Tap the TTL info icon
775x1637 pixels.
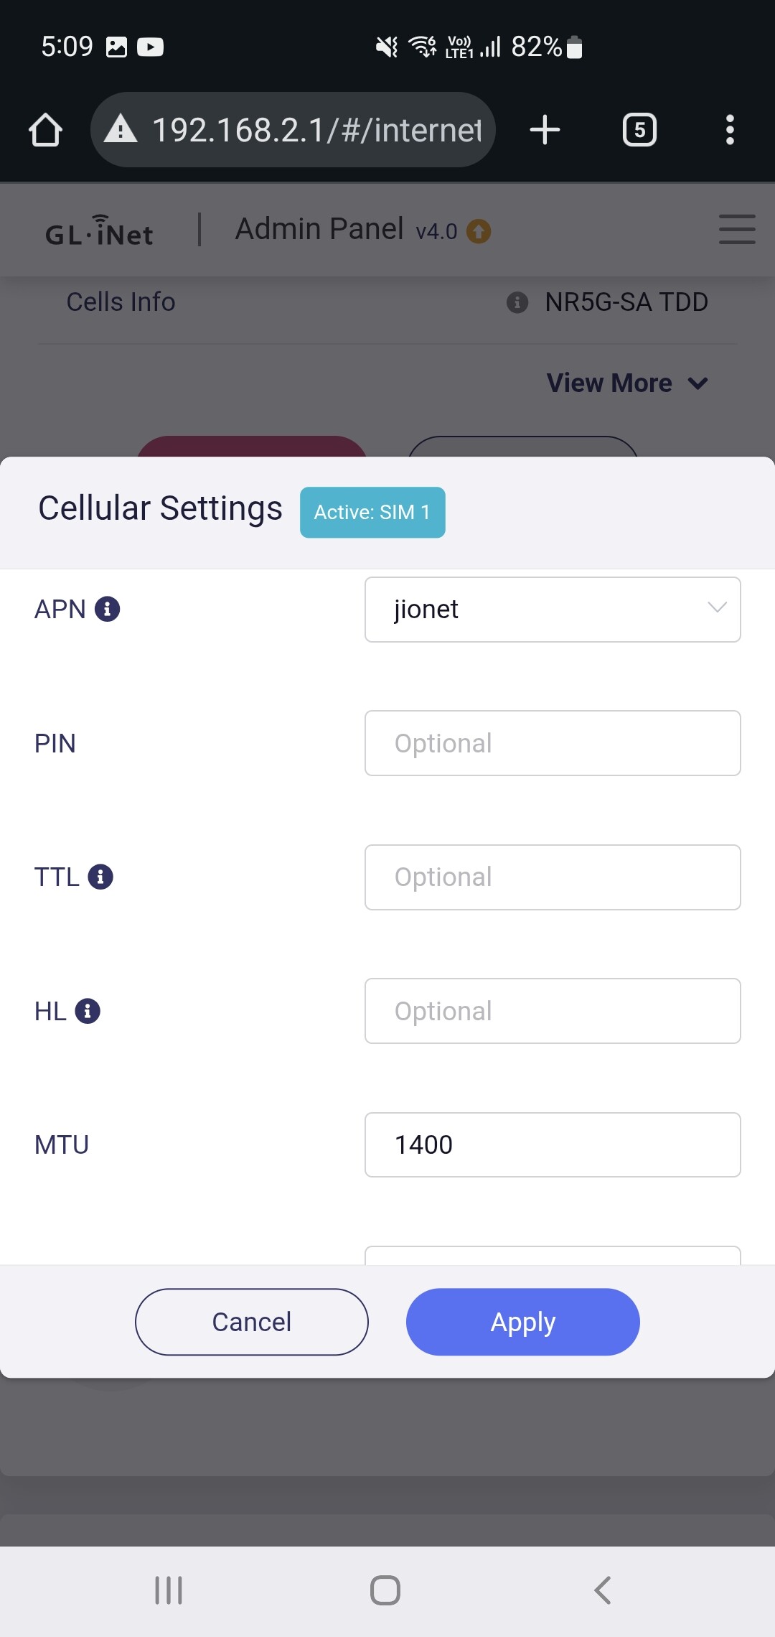[100, 877]
